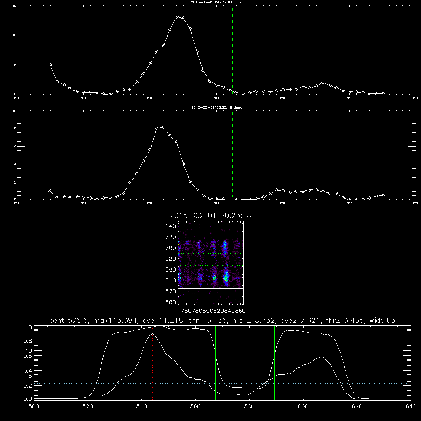
Task: Click bottom plot x-axis label 560
Action: pyautogui.click(x=195, y=407)
